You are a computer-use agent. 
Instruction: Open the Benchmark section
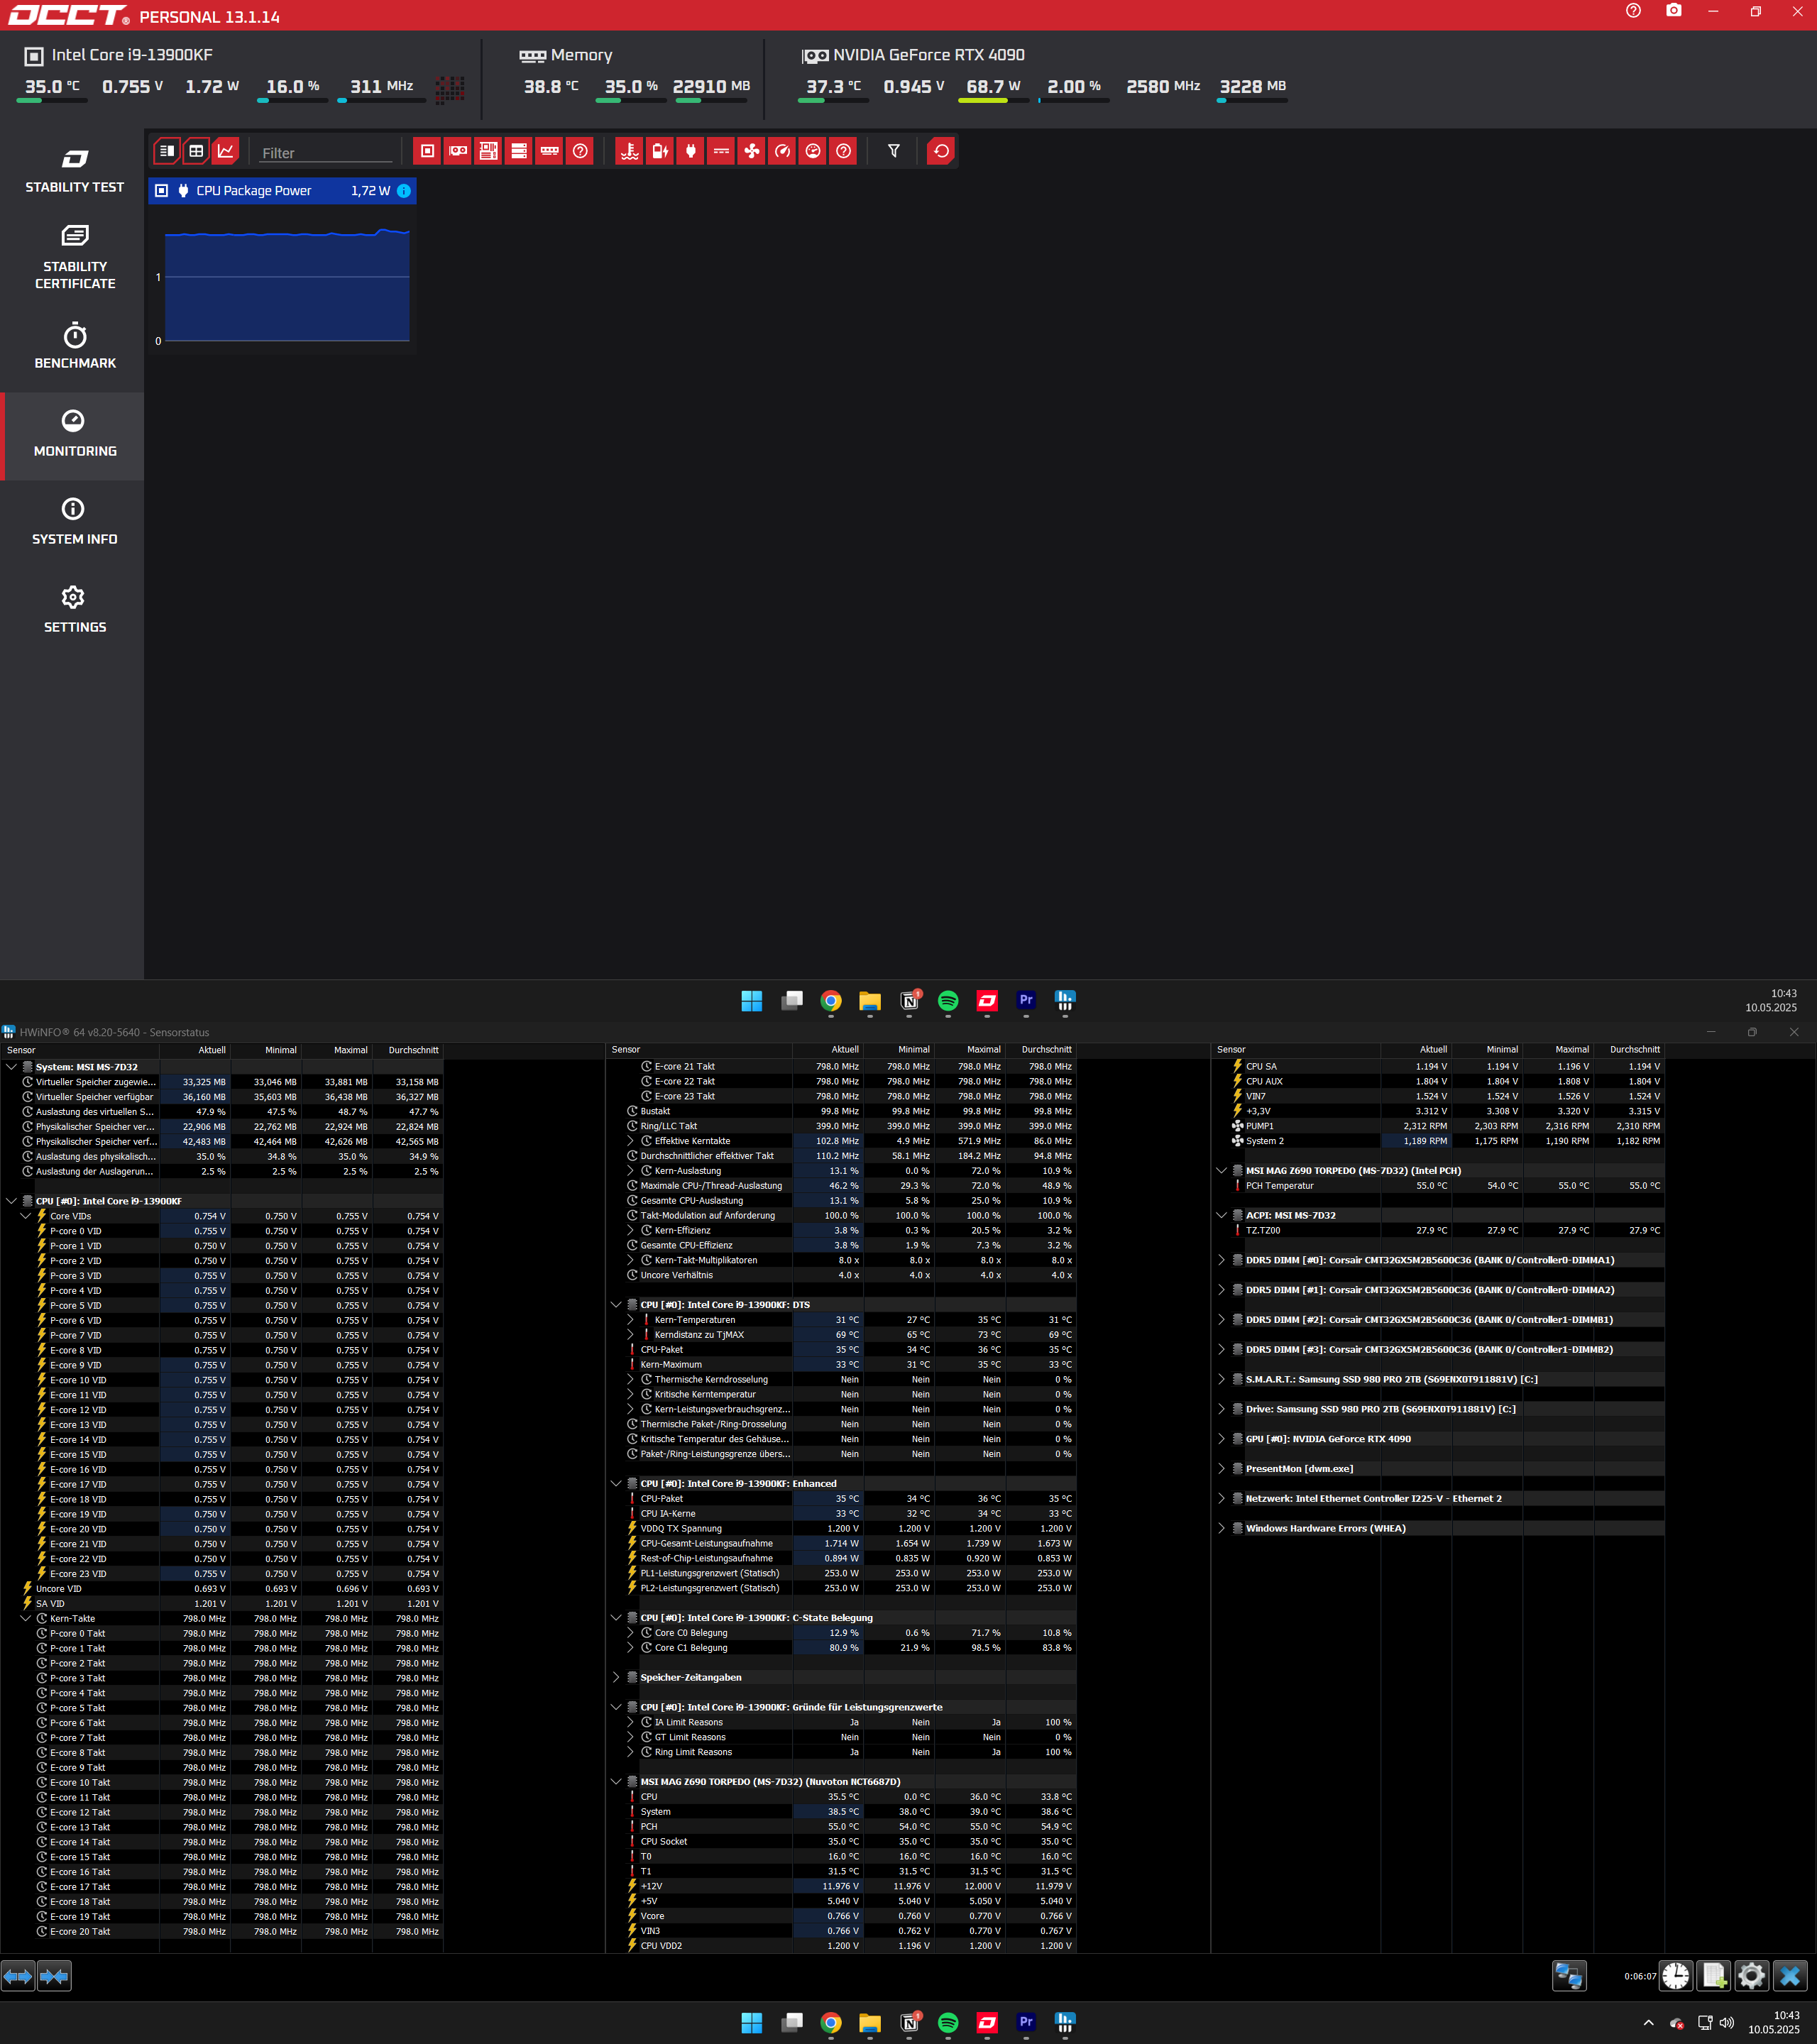74,345
